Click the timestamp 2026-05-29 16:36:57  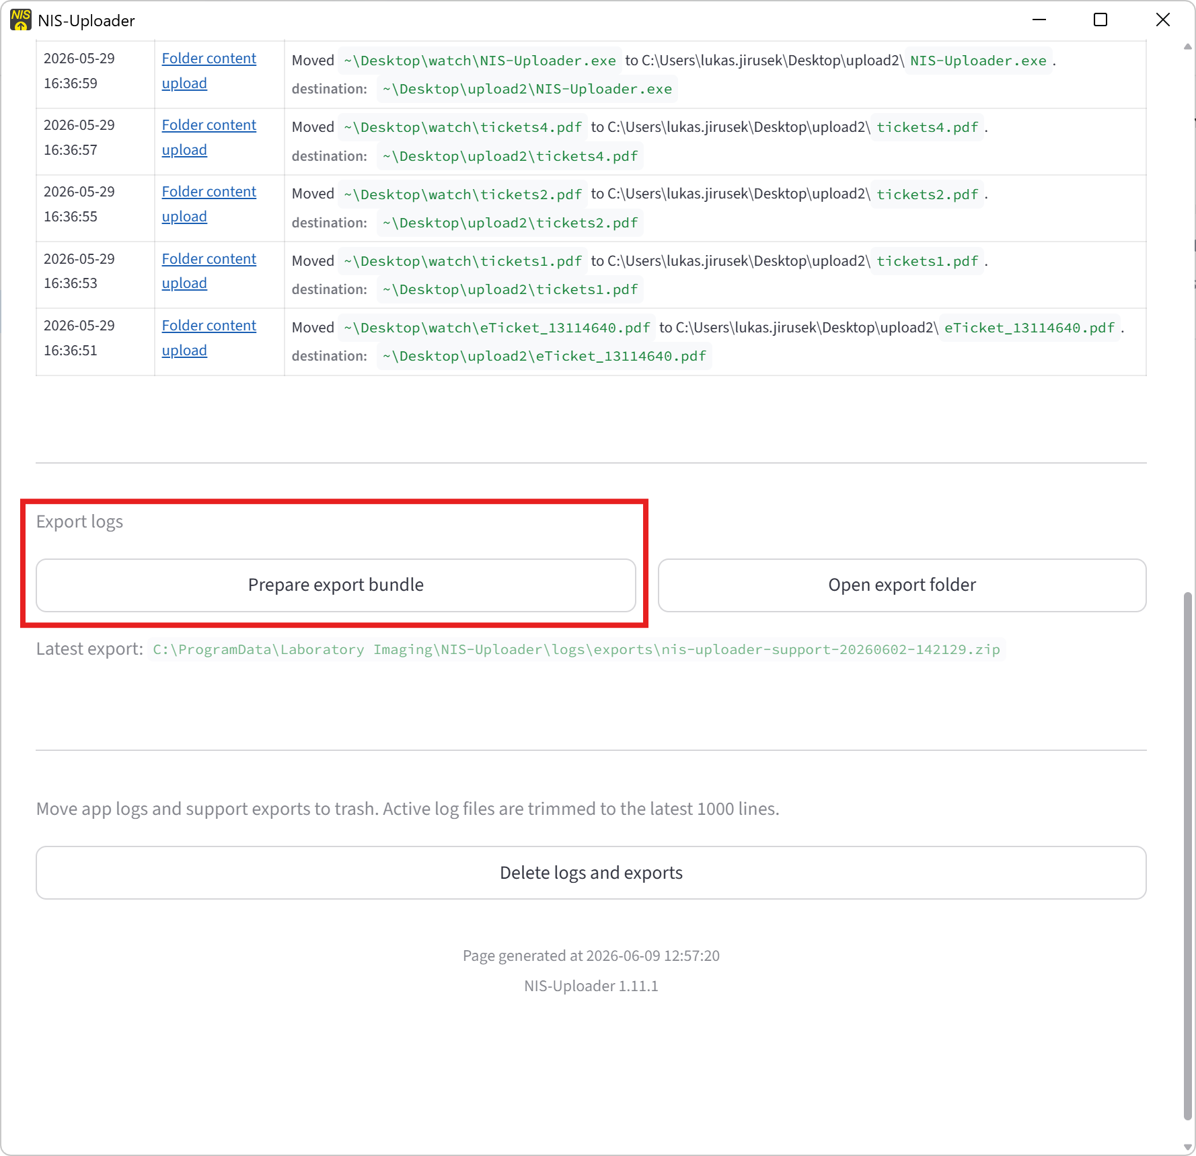coord(79,137)
